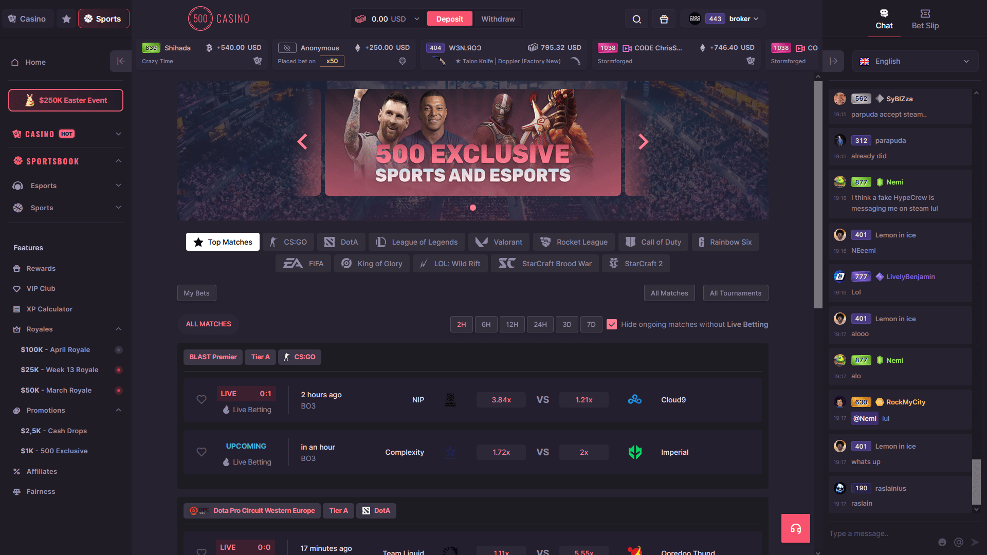Image resolution: width=987 pixels, height=555 pixels.
Task: Select the League of Legends filter
Action: 417,242
